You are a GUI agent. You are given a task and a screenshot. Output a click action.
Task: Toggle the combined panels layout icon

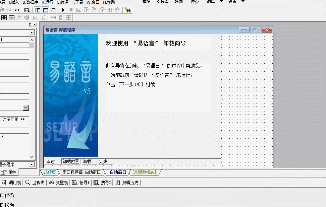pos(53,10)
